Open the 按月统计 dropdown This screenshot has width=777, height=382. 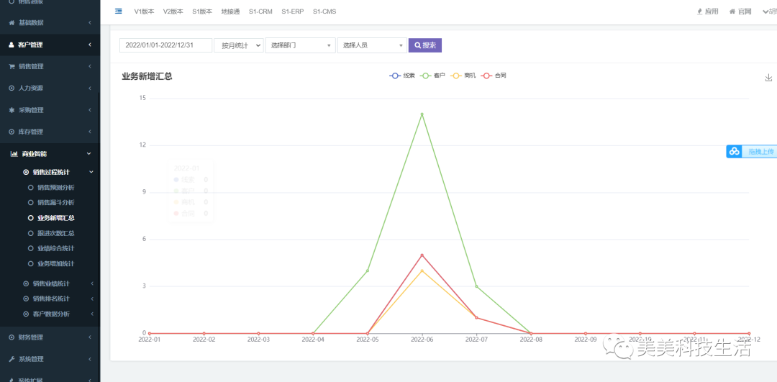coord(238,45)
